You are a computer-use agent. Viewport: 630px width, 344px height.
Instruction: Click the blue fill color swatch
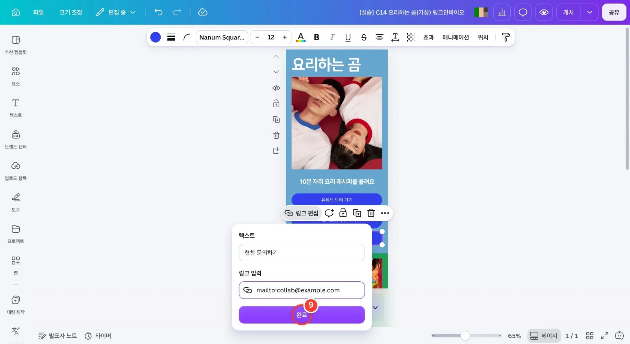coord(156,37)
